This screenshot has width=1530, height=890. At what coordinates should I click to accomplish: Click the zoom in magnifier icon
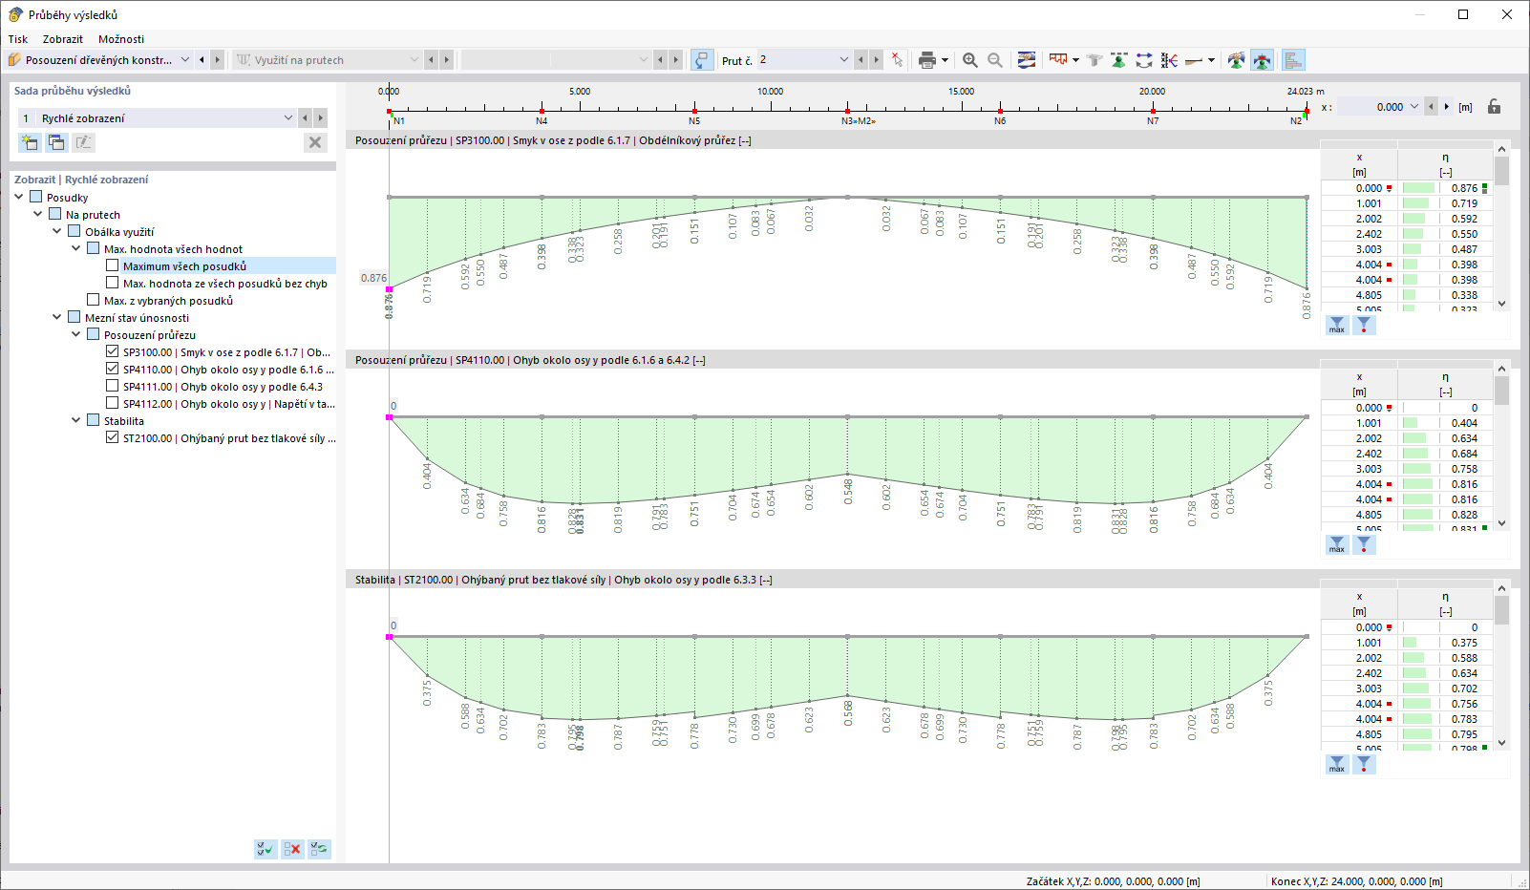[969, 60]
